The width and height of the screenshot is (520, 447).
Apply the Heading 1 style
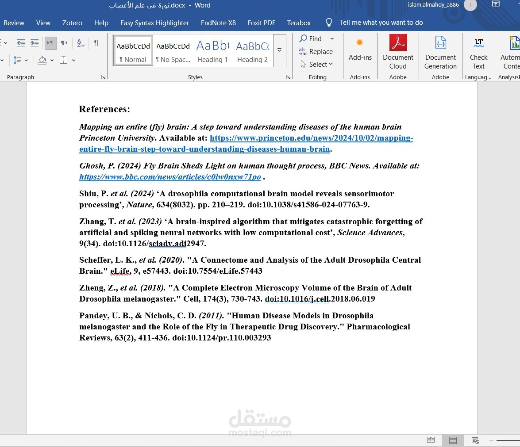pos(212,51)
